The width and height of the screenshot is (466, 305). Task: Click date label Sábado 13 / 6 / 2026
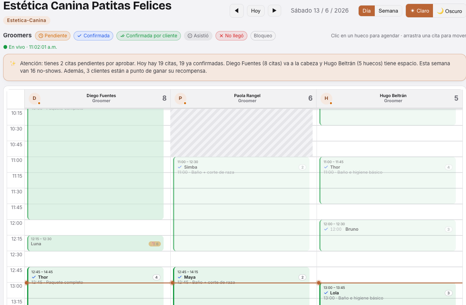coord(319,11)
